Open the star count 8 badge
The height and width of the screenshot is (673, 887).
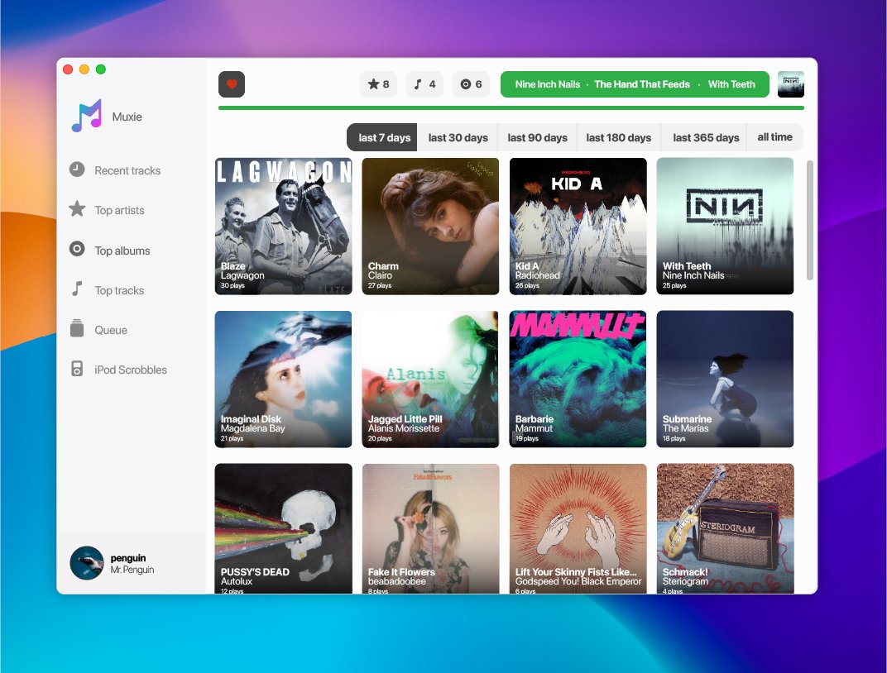[x=378, y=84]
